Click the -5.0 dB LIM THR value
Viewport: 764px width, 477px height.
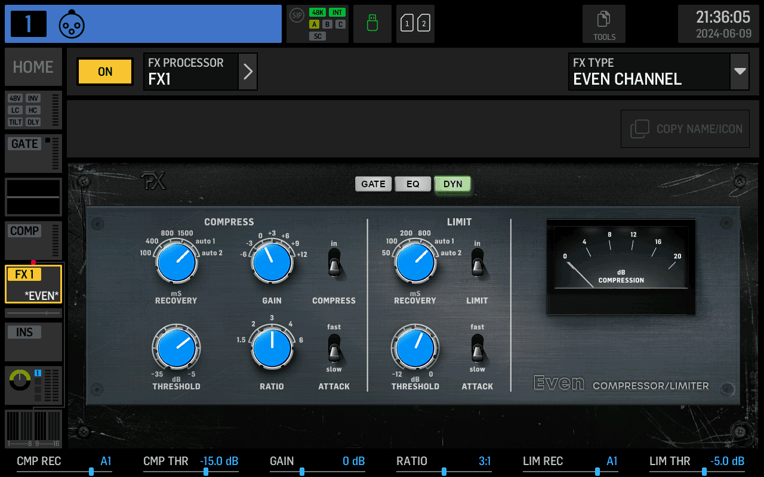pos(727,461)
